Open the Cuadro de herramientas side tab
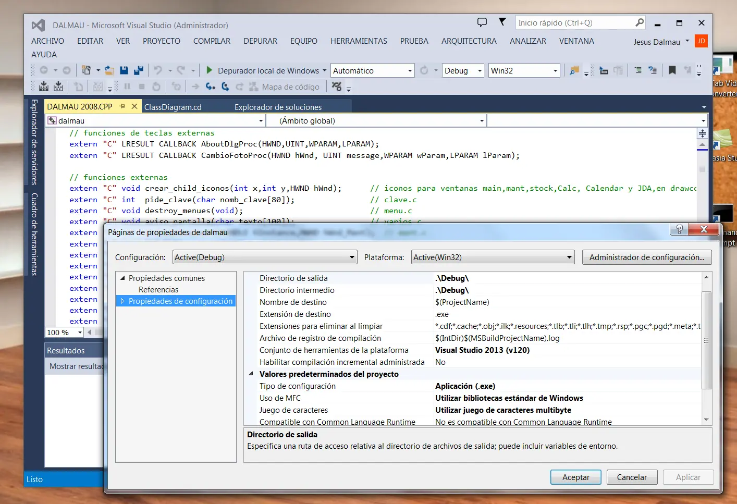The image size is (737, 504). pyautogui.click(x=34, y=234)
